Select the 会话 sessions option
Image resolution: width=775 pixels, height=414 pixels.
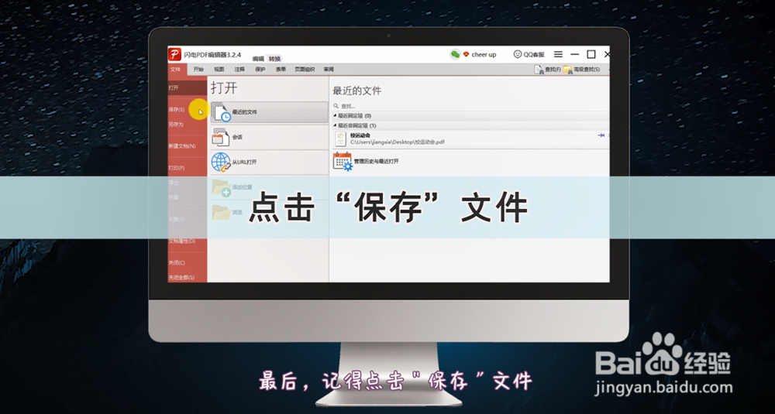[269, 137]
